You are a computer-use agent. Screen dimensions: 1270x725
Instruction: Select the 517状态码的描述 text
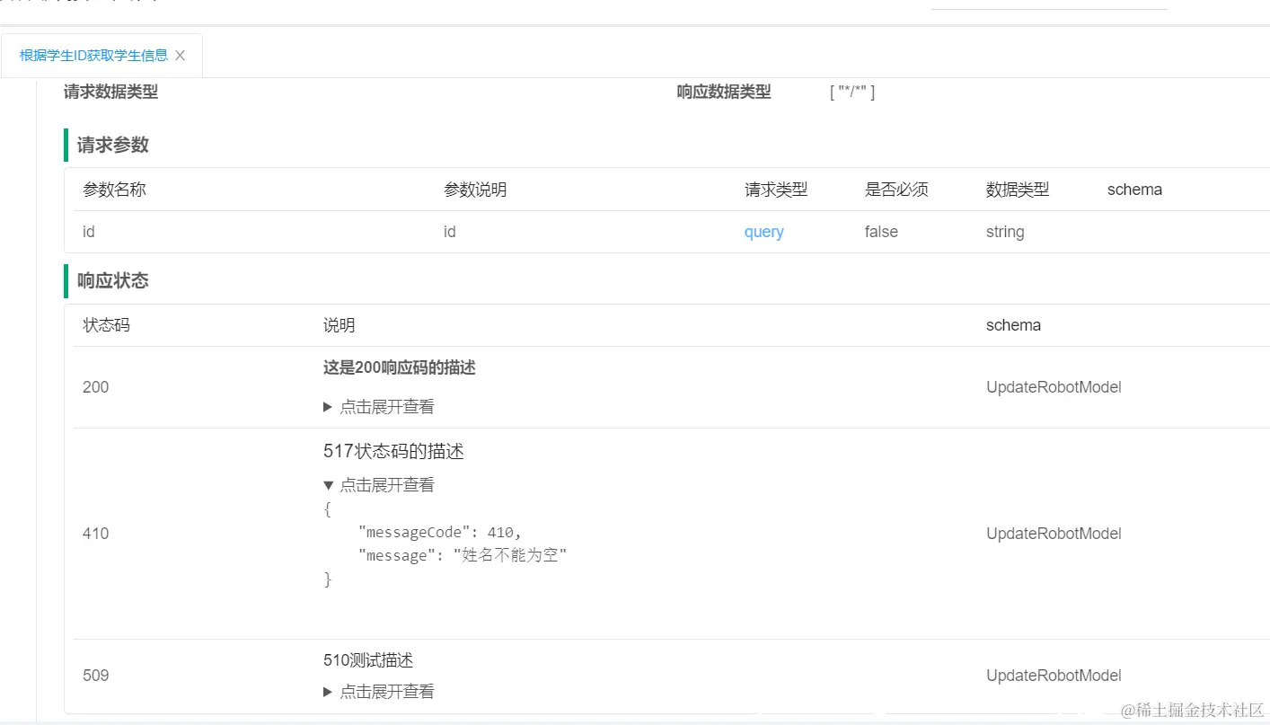[x=393, y=451]
